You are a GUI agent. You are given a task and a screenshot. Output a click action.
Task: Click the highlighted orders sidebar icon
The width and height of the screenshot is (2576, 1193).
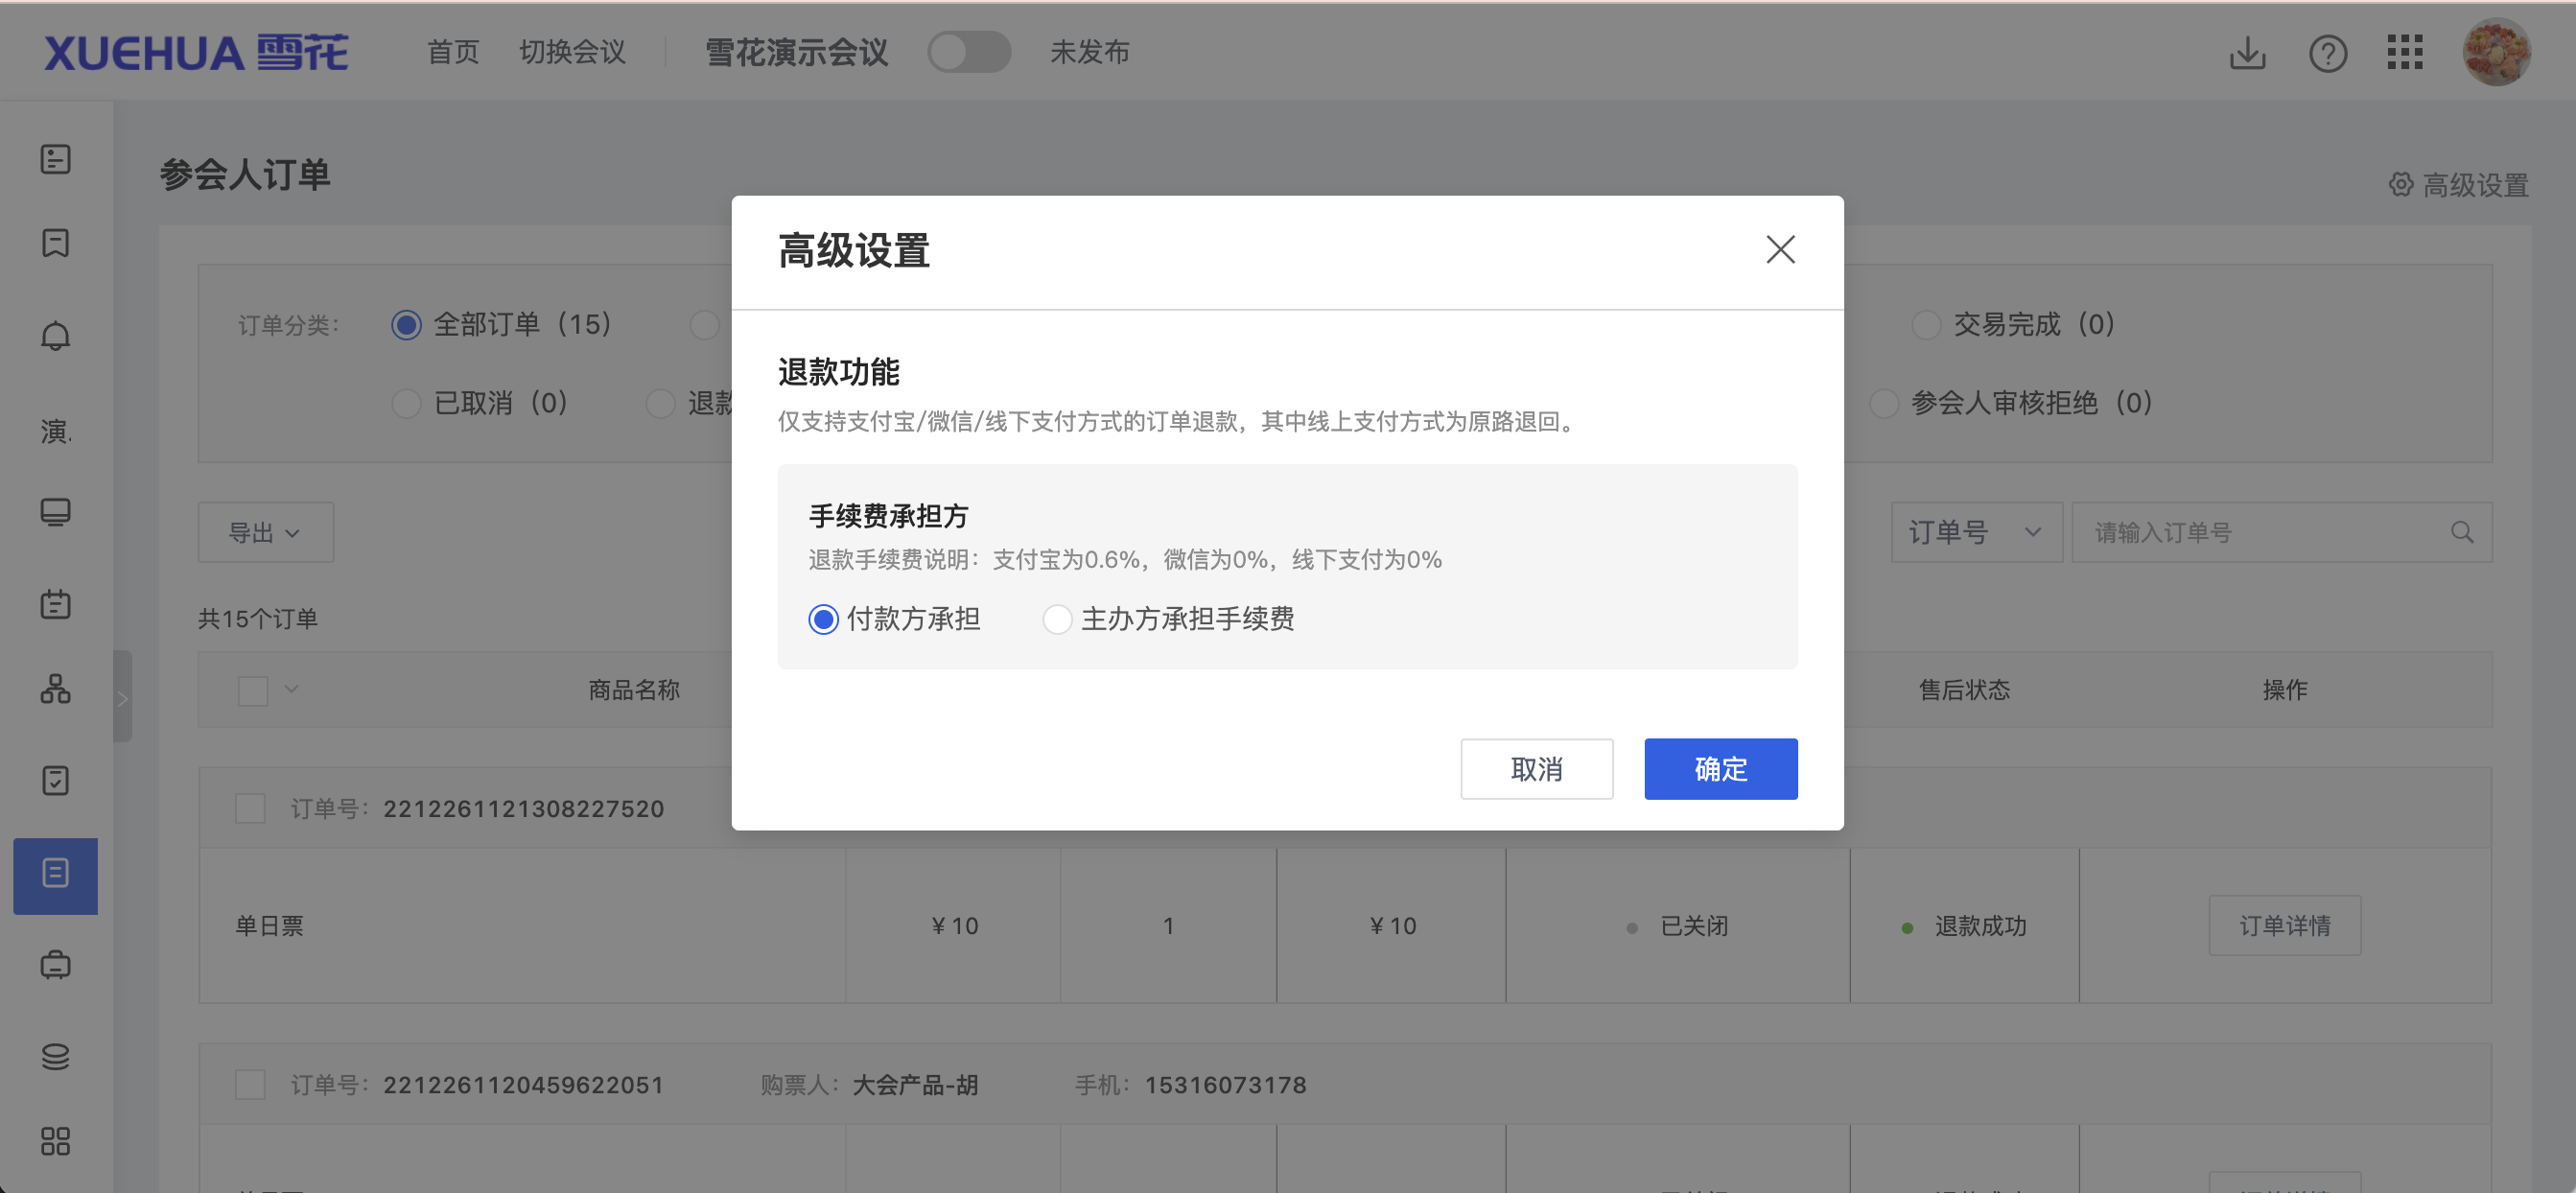55,875
